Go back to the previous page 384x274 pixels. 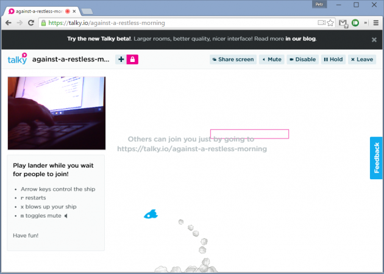pyautogui.click(x=9, y=22)
